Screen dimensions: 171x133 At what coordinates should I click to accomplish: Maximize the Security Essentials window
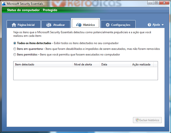156,3
